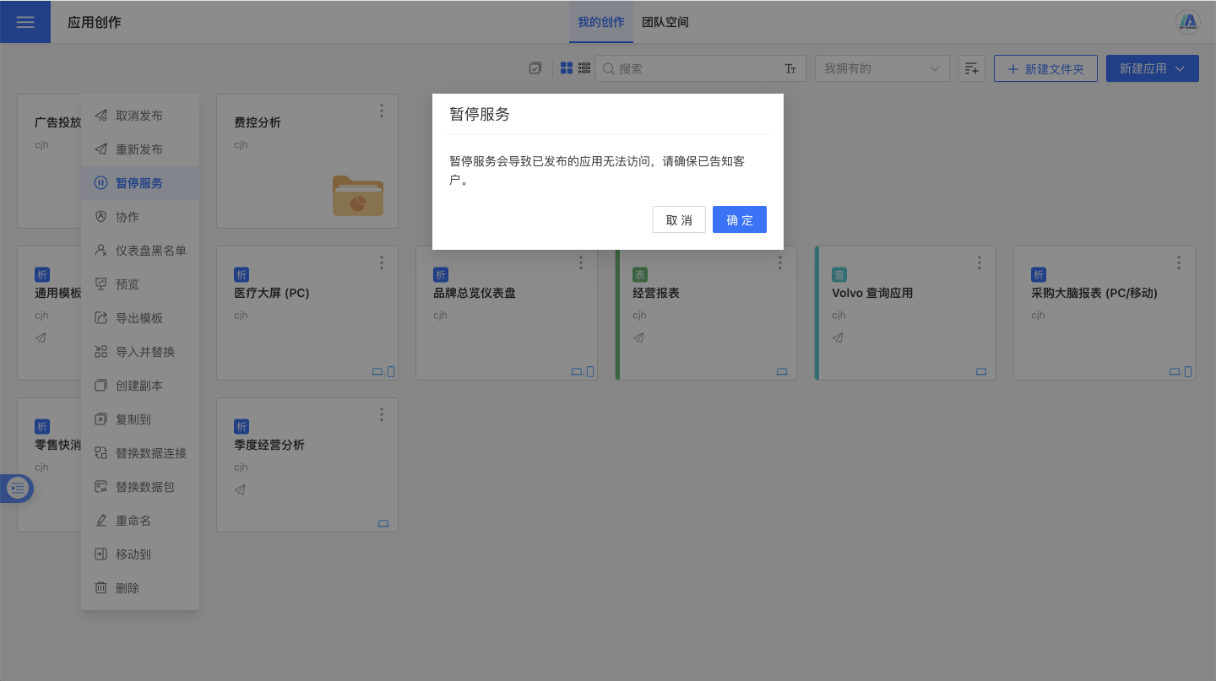Open the 我拥有的 filter dropdown

pos(882,68)
